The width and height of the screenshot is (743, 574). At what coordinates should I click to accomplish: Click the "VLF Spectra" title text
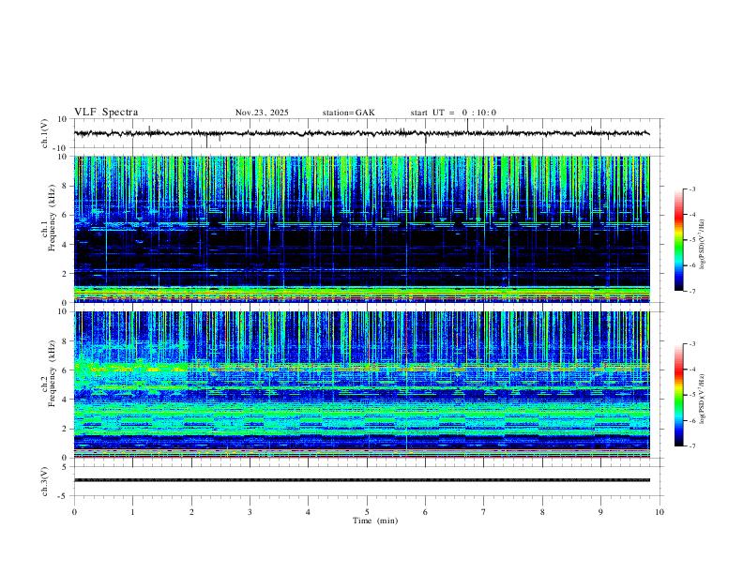[x=106, y=113]
